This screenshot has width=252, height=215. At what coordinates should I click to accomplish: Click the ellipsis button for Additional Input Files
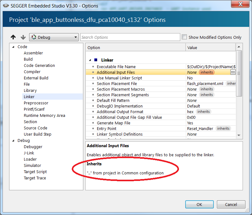click(x=233, y=72)
